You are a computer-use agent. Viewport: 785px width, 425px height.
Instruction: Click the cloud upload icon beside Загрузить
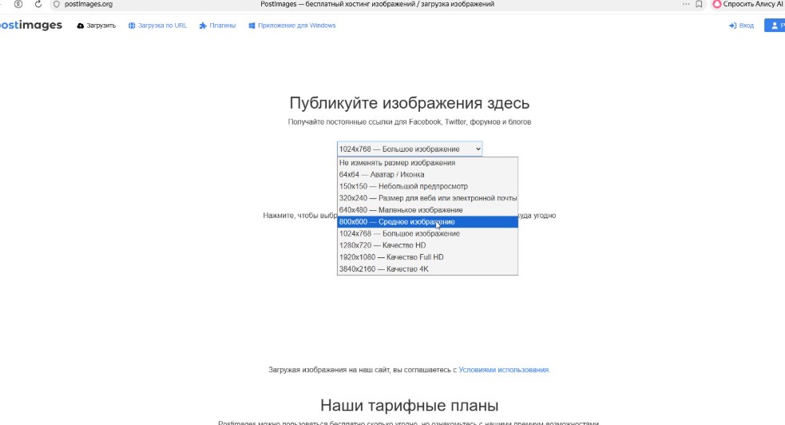(80, 26)
